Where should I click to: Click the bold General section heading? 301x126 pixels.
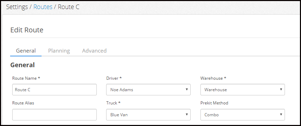tap(22, 65)
